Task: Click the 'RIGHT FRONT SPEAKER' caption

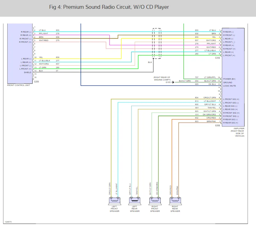Action: [155, 209]
